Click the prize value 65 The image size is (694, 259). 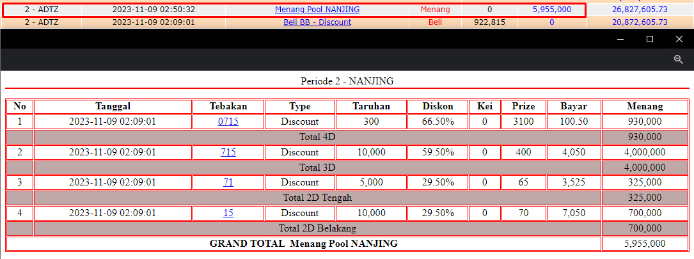[x=524, y=182]
